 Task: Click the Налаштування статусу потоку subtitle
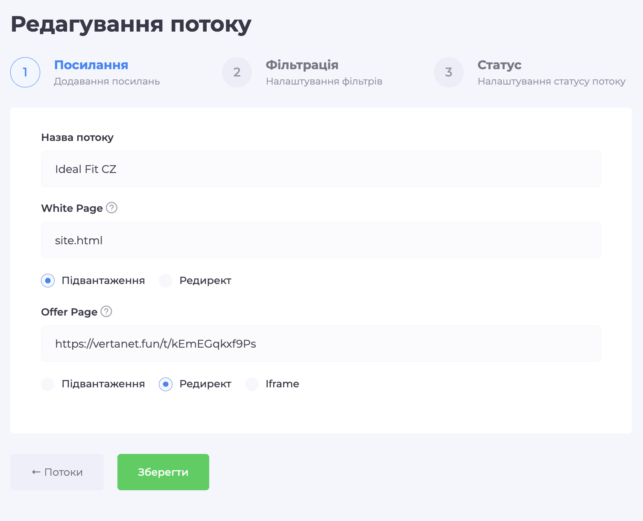[x=551, y=82]
